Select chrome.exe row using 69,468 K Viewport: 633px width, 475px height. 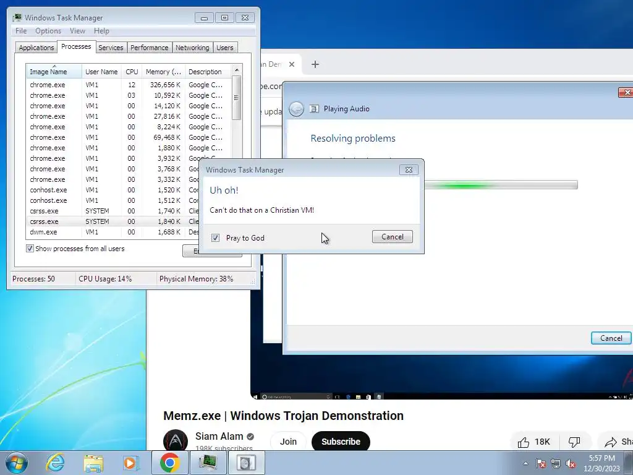pyautogui.click(x=129, y=137)
